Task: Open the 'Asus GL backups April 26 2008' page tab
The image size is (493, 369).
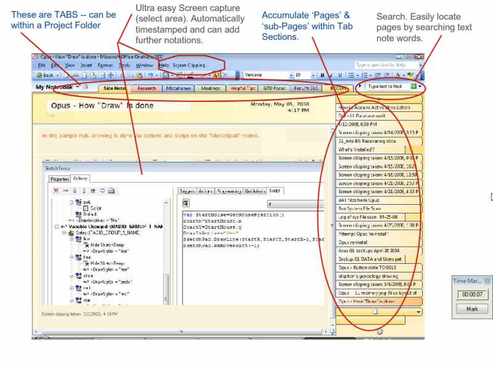Action: [x=378, y=251]
